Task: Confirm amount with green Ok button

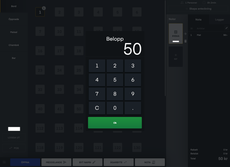Action: point(115,123)
